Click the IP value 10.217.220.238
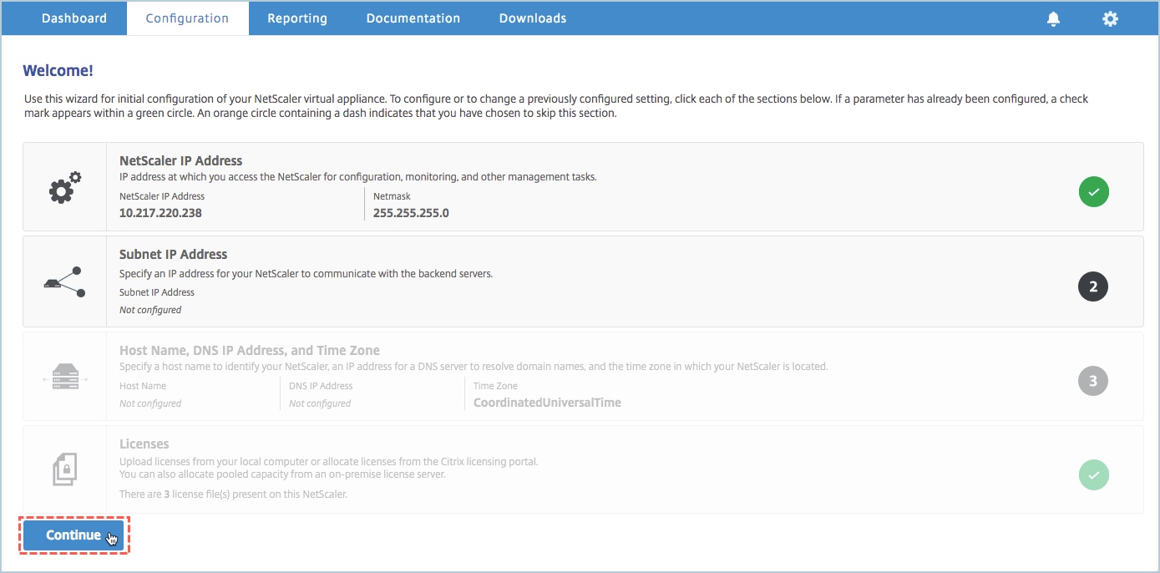This screenshot has width=1160, height=573. point(160,212)
